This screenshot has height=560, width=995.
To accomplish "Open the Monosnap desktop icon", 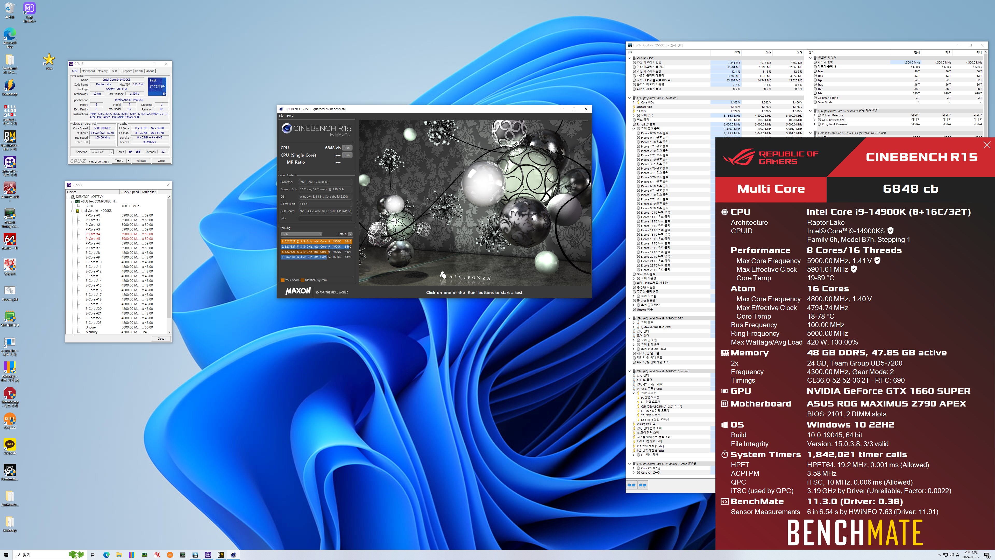I will pyautogui.click(x=10, y=88).
